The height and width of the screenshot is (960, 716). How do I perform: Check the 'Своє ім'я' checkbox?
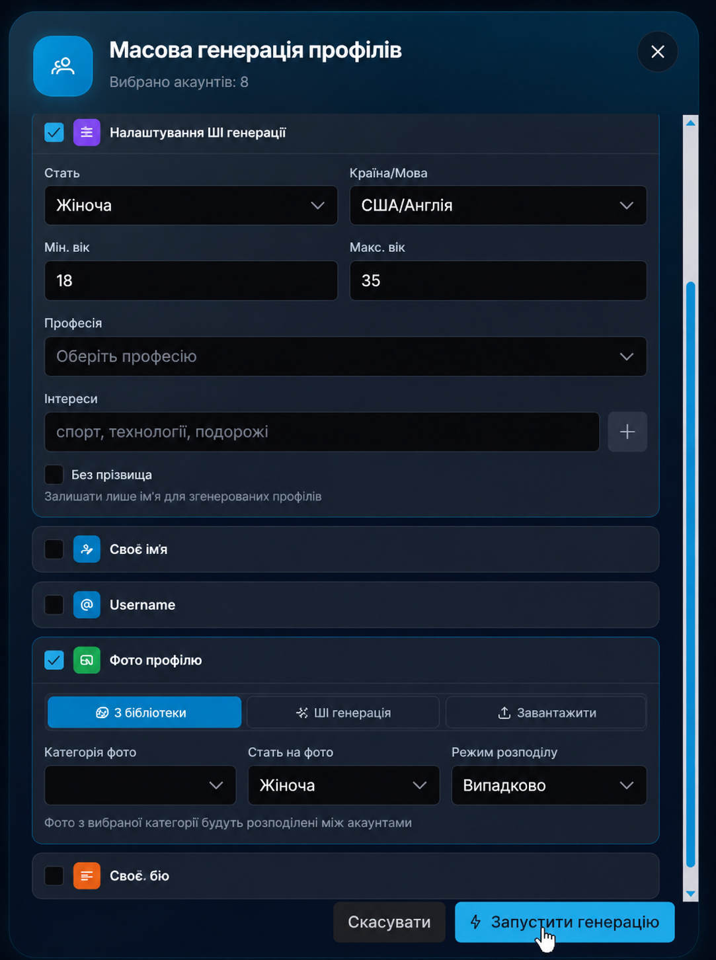pos(54,549)
